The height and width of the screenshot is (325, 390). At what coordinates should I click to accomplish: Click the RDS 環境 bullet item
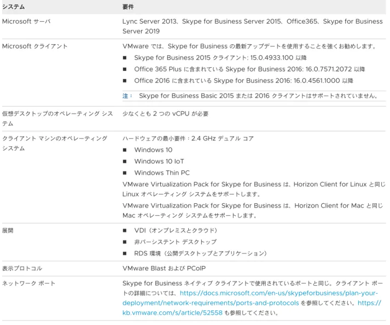[201, 253]
